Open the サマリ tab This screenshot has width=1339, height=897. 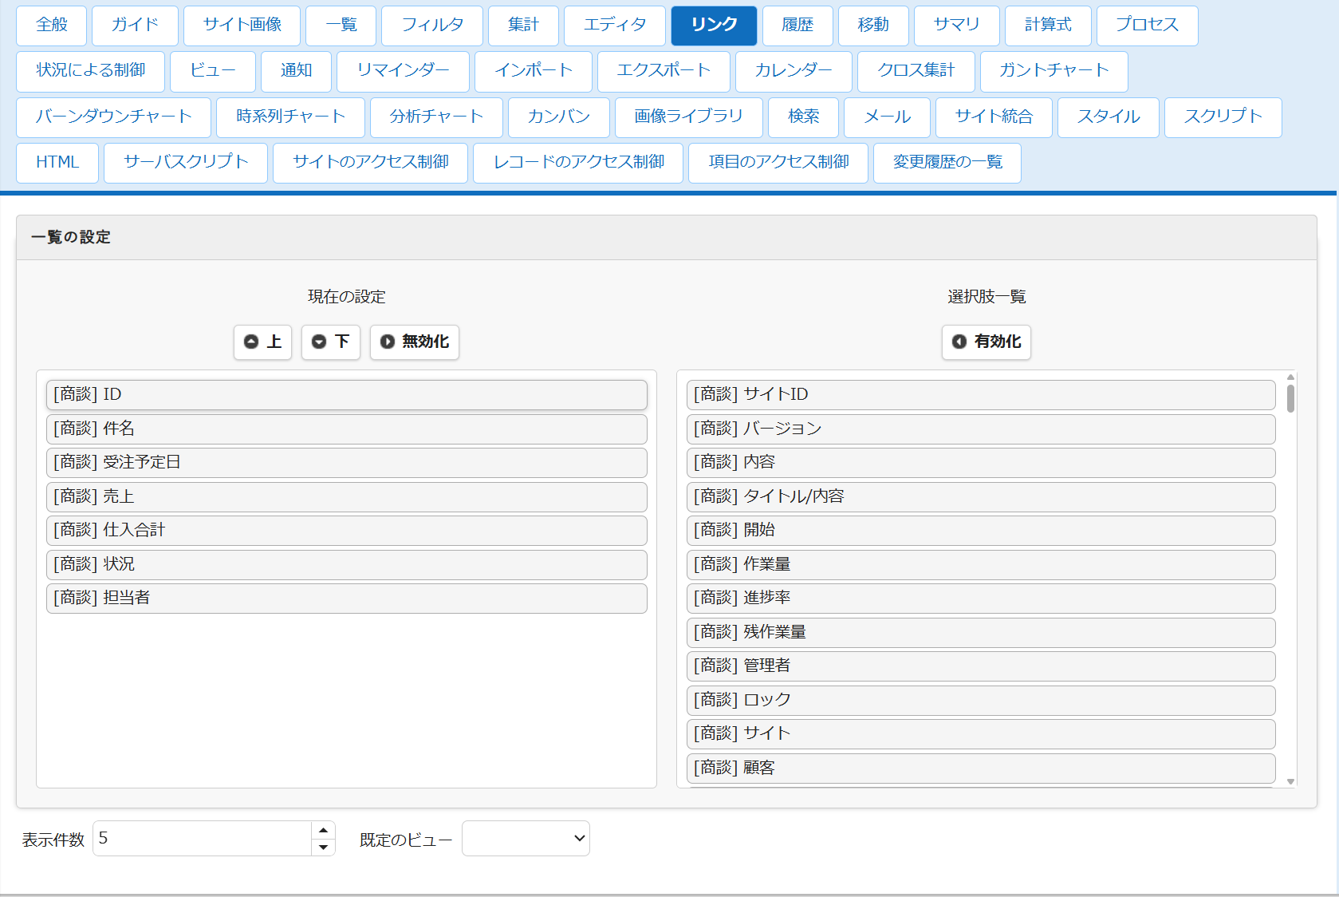(x=957, y=26)
